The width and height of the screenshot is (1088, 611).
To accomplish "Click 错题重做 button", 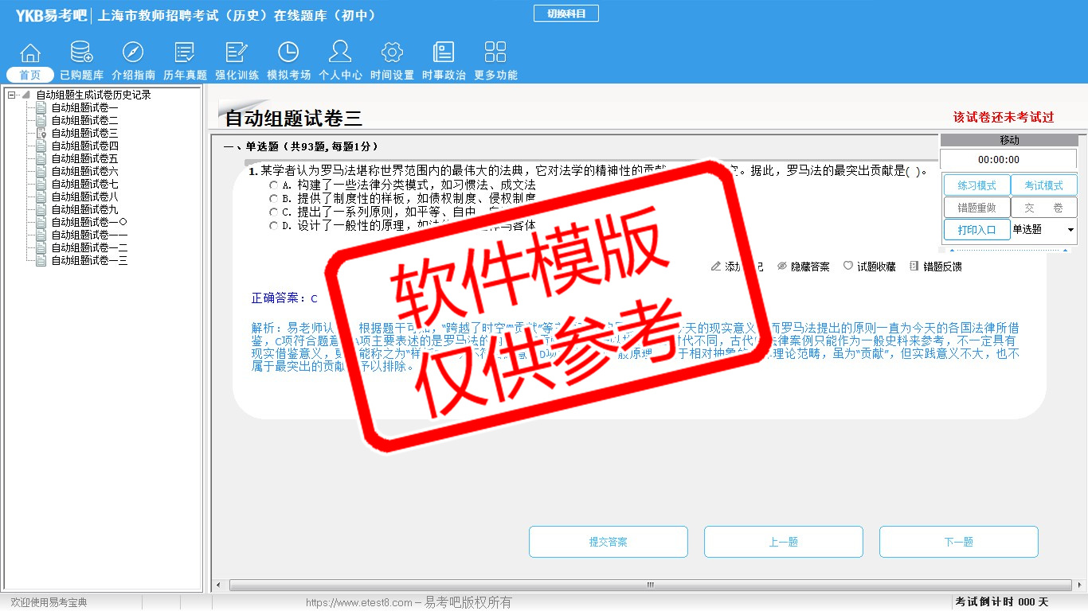I will [x=977, y=208].
